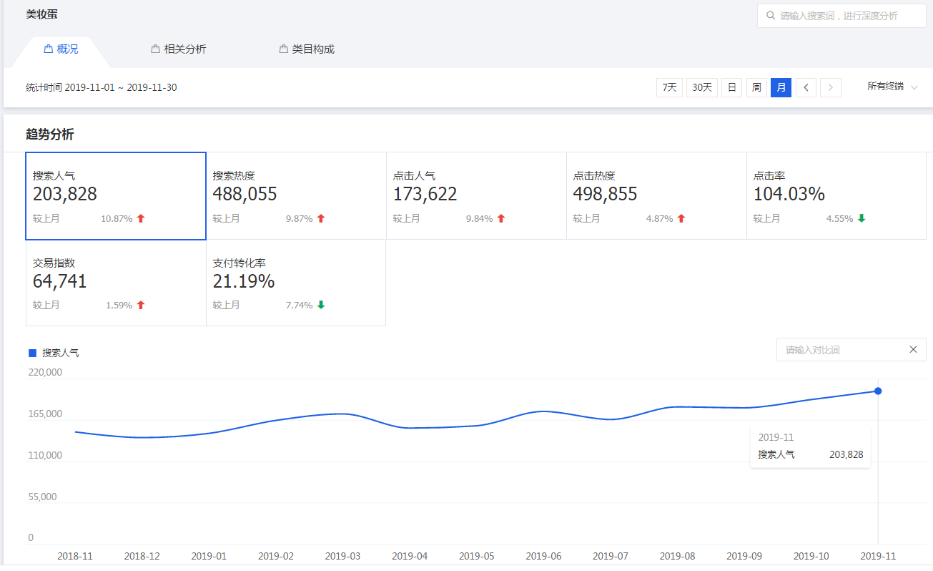Open the 相关分析 tab

click(x=179, y=49)
